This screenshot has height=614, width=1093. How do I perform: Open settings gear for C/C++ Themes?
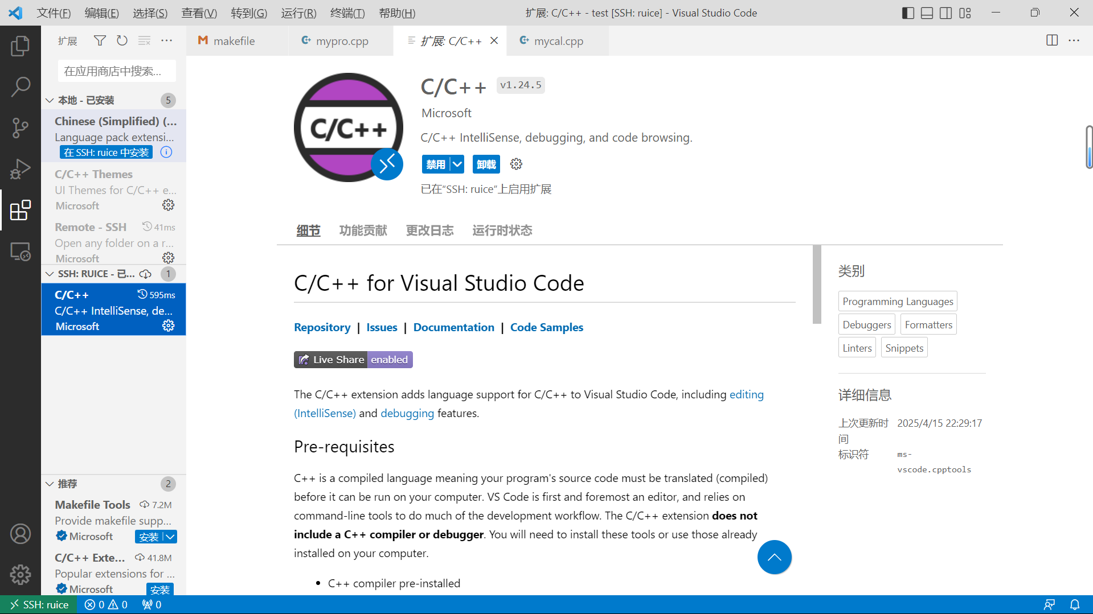tap(169, 205)
